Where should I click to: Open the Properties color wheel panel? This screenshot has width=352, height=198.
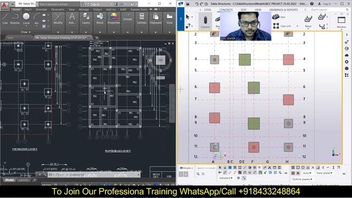[114, 19]
